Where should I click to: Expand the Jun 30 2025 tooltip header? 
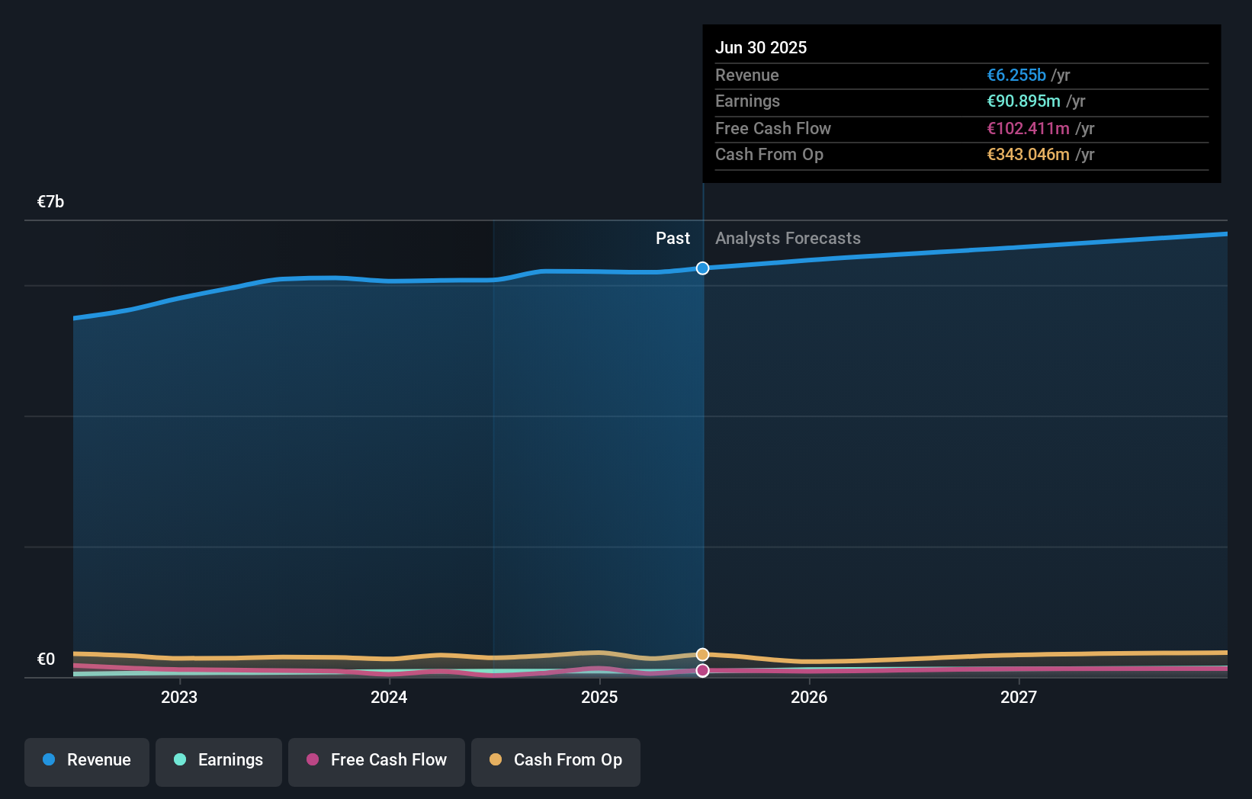click(x=761, y=47)
